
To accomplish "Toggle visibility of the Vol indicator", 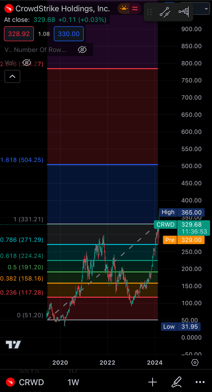I will (x=26, y=62).
